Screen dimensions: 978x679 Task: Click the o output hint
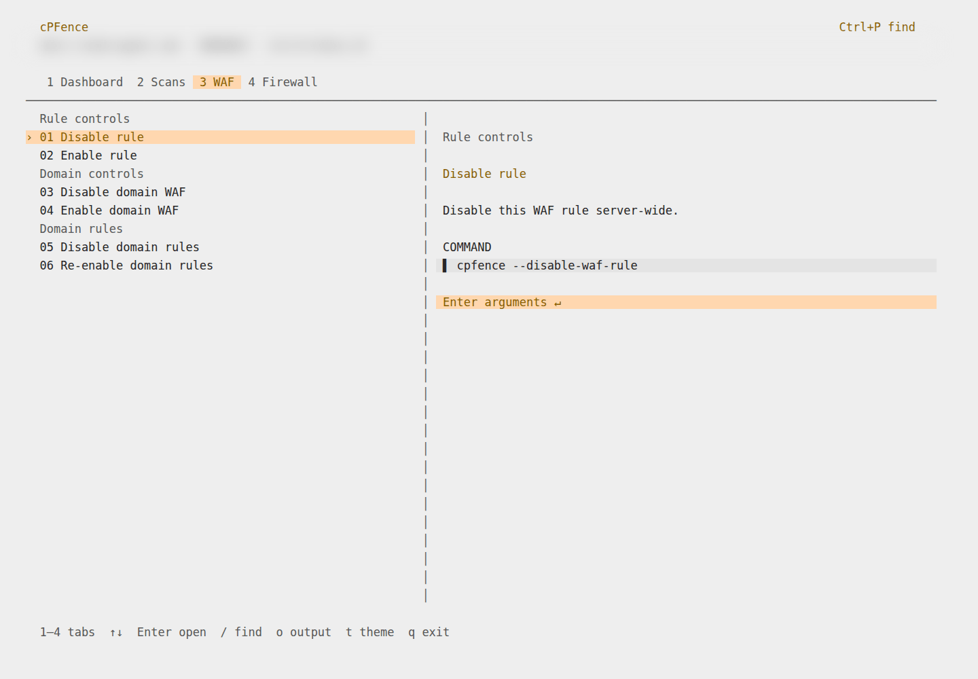304,632
